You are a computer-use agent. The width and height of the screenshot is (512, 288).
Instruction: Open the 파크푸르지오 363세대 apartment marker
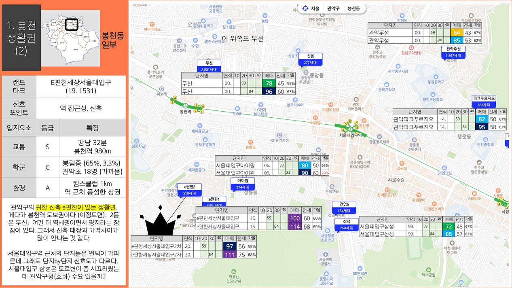pyautogui.click(x=484, y=101)
